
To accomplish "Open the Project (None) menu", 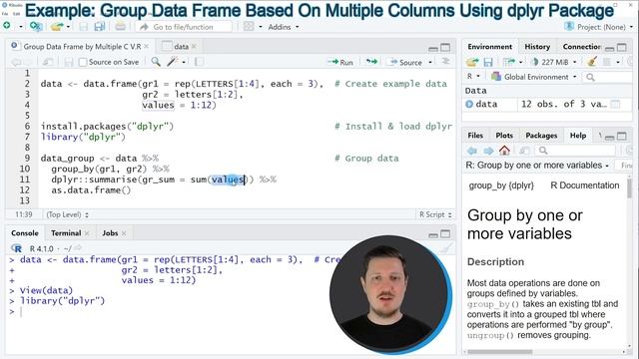I will pos(599,27).
